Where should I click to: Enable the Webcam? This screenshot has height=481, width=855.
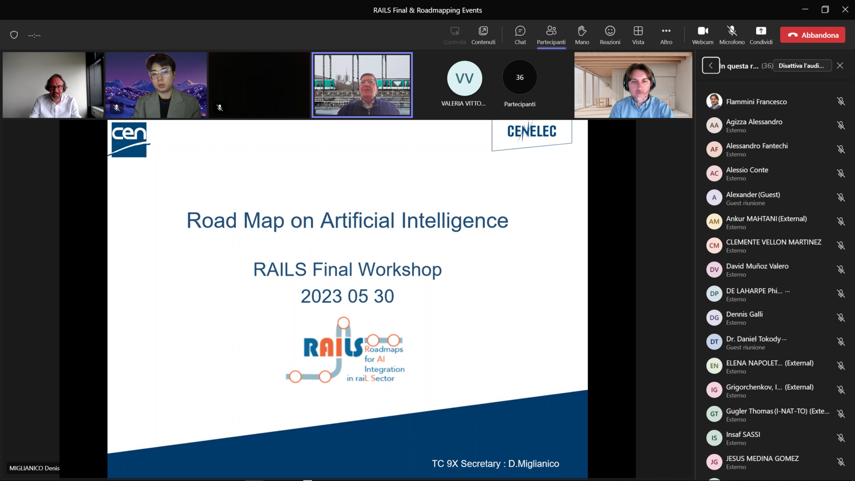coord(702,35)
